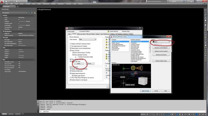Toggle the Show ToolTips checkbox
This screenshot has height=116, width=208.
point(70,50)
